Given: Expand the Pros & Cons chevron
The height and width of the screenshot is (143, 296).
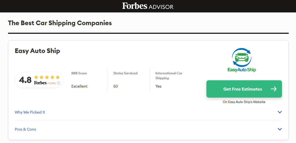Looking at the screenshot, I should click(280, 129).
